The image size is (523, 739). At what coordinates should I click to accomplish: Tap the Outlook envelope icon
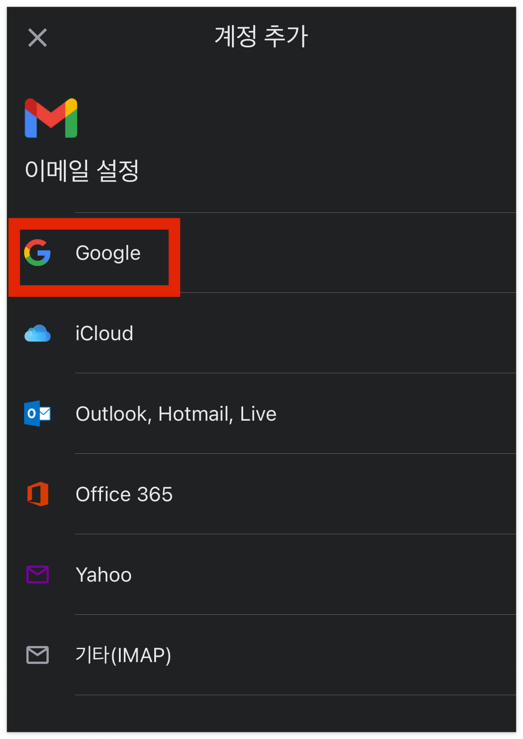(38, 414)
